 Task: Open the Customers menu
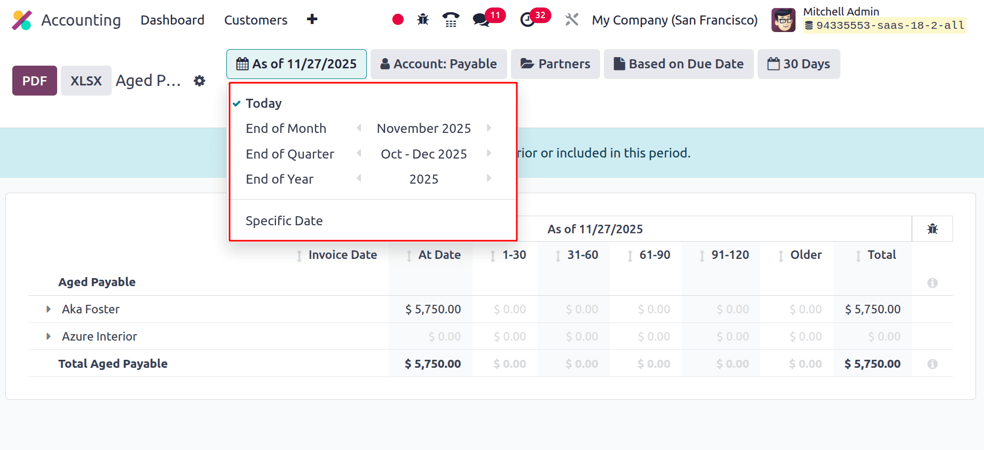coord(256,20)
